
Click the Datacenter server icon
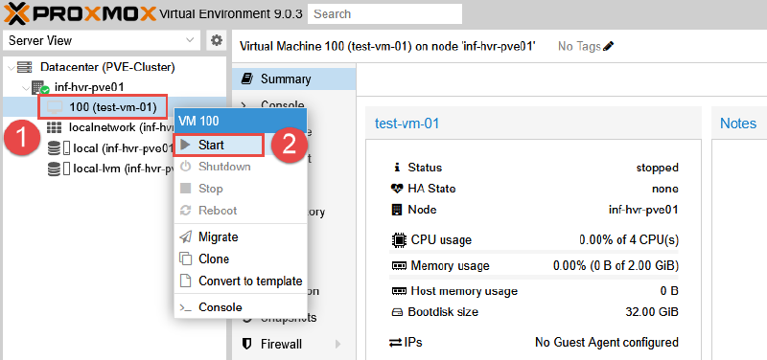[25, 67]
